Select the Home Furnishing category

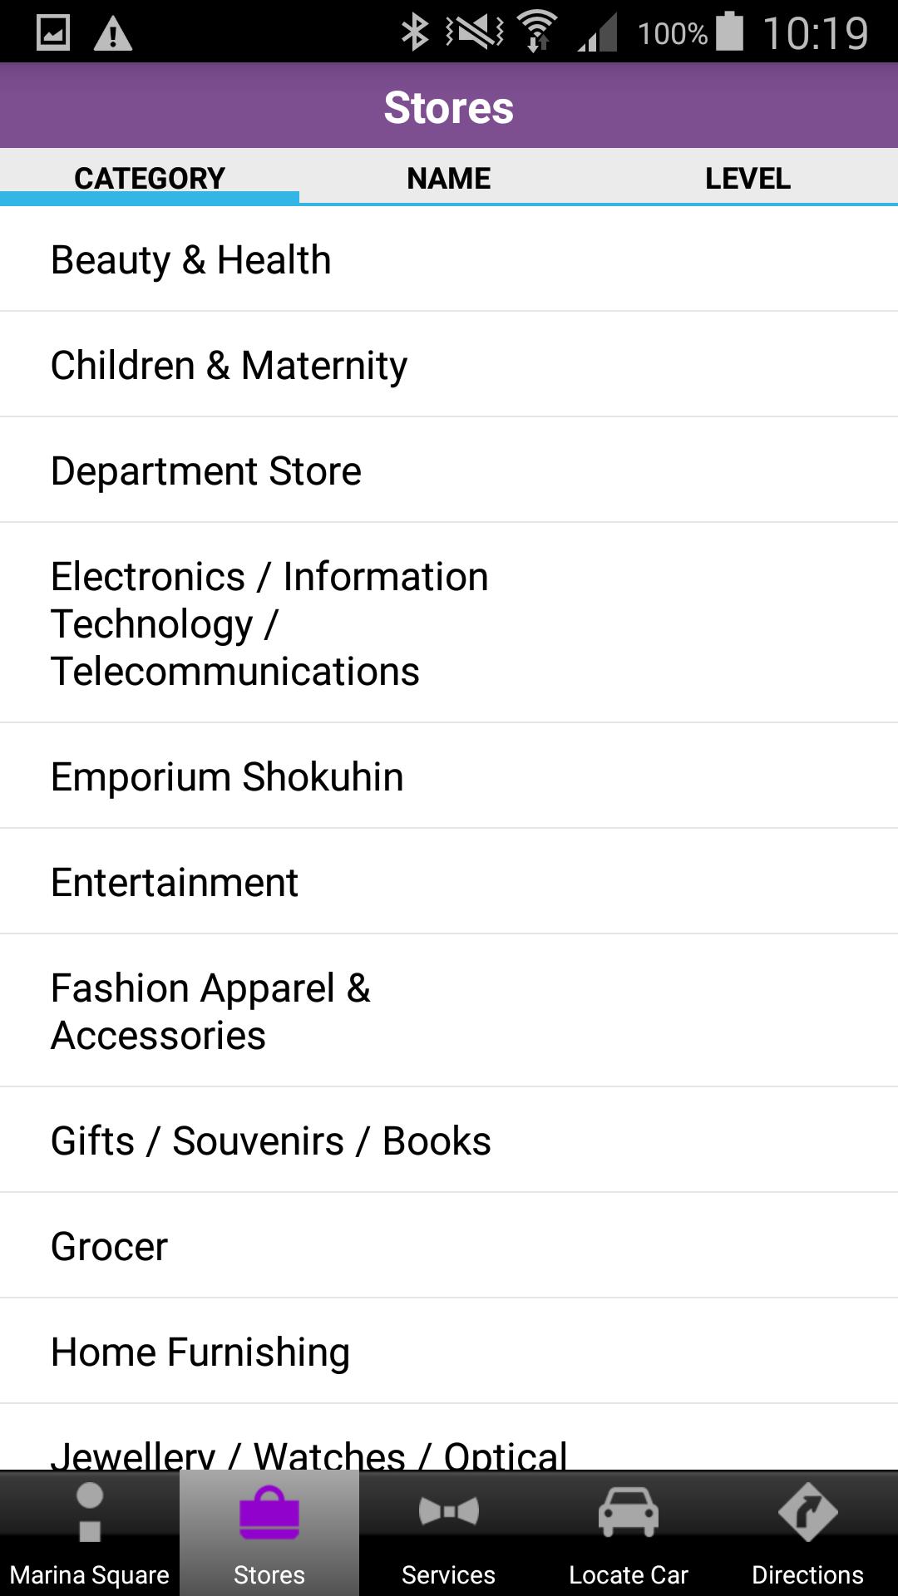(x=200, y=1352)
